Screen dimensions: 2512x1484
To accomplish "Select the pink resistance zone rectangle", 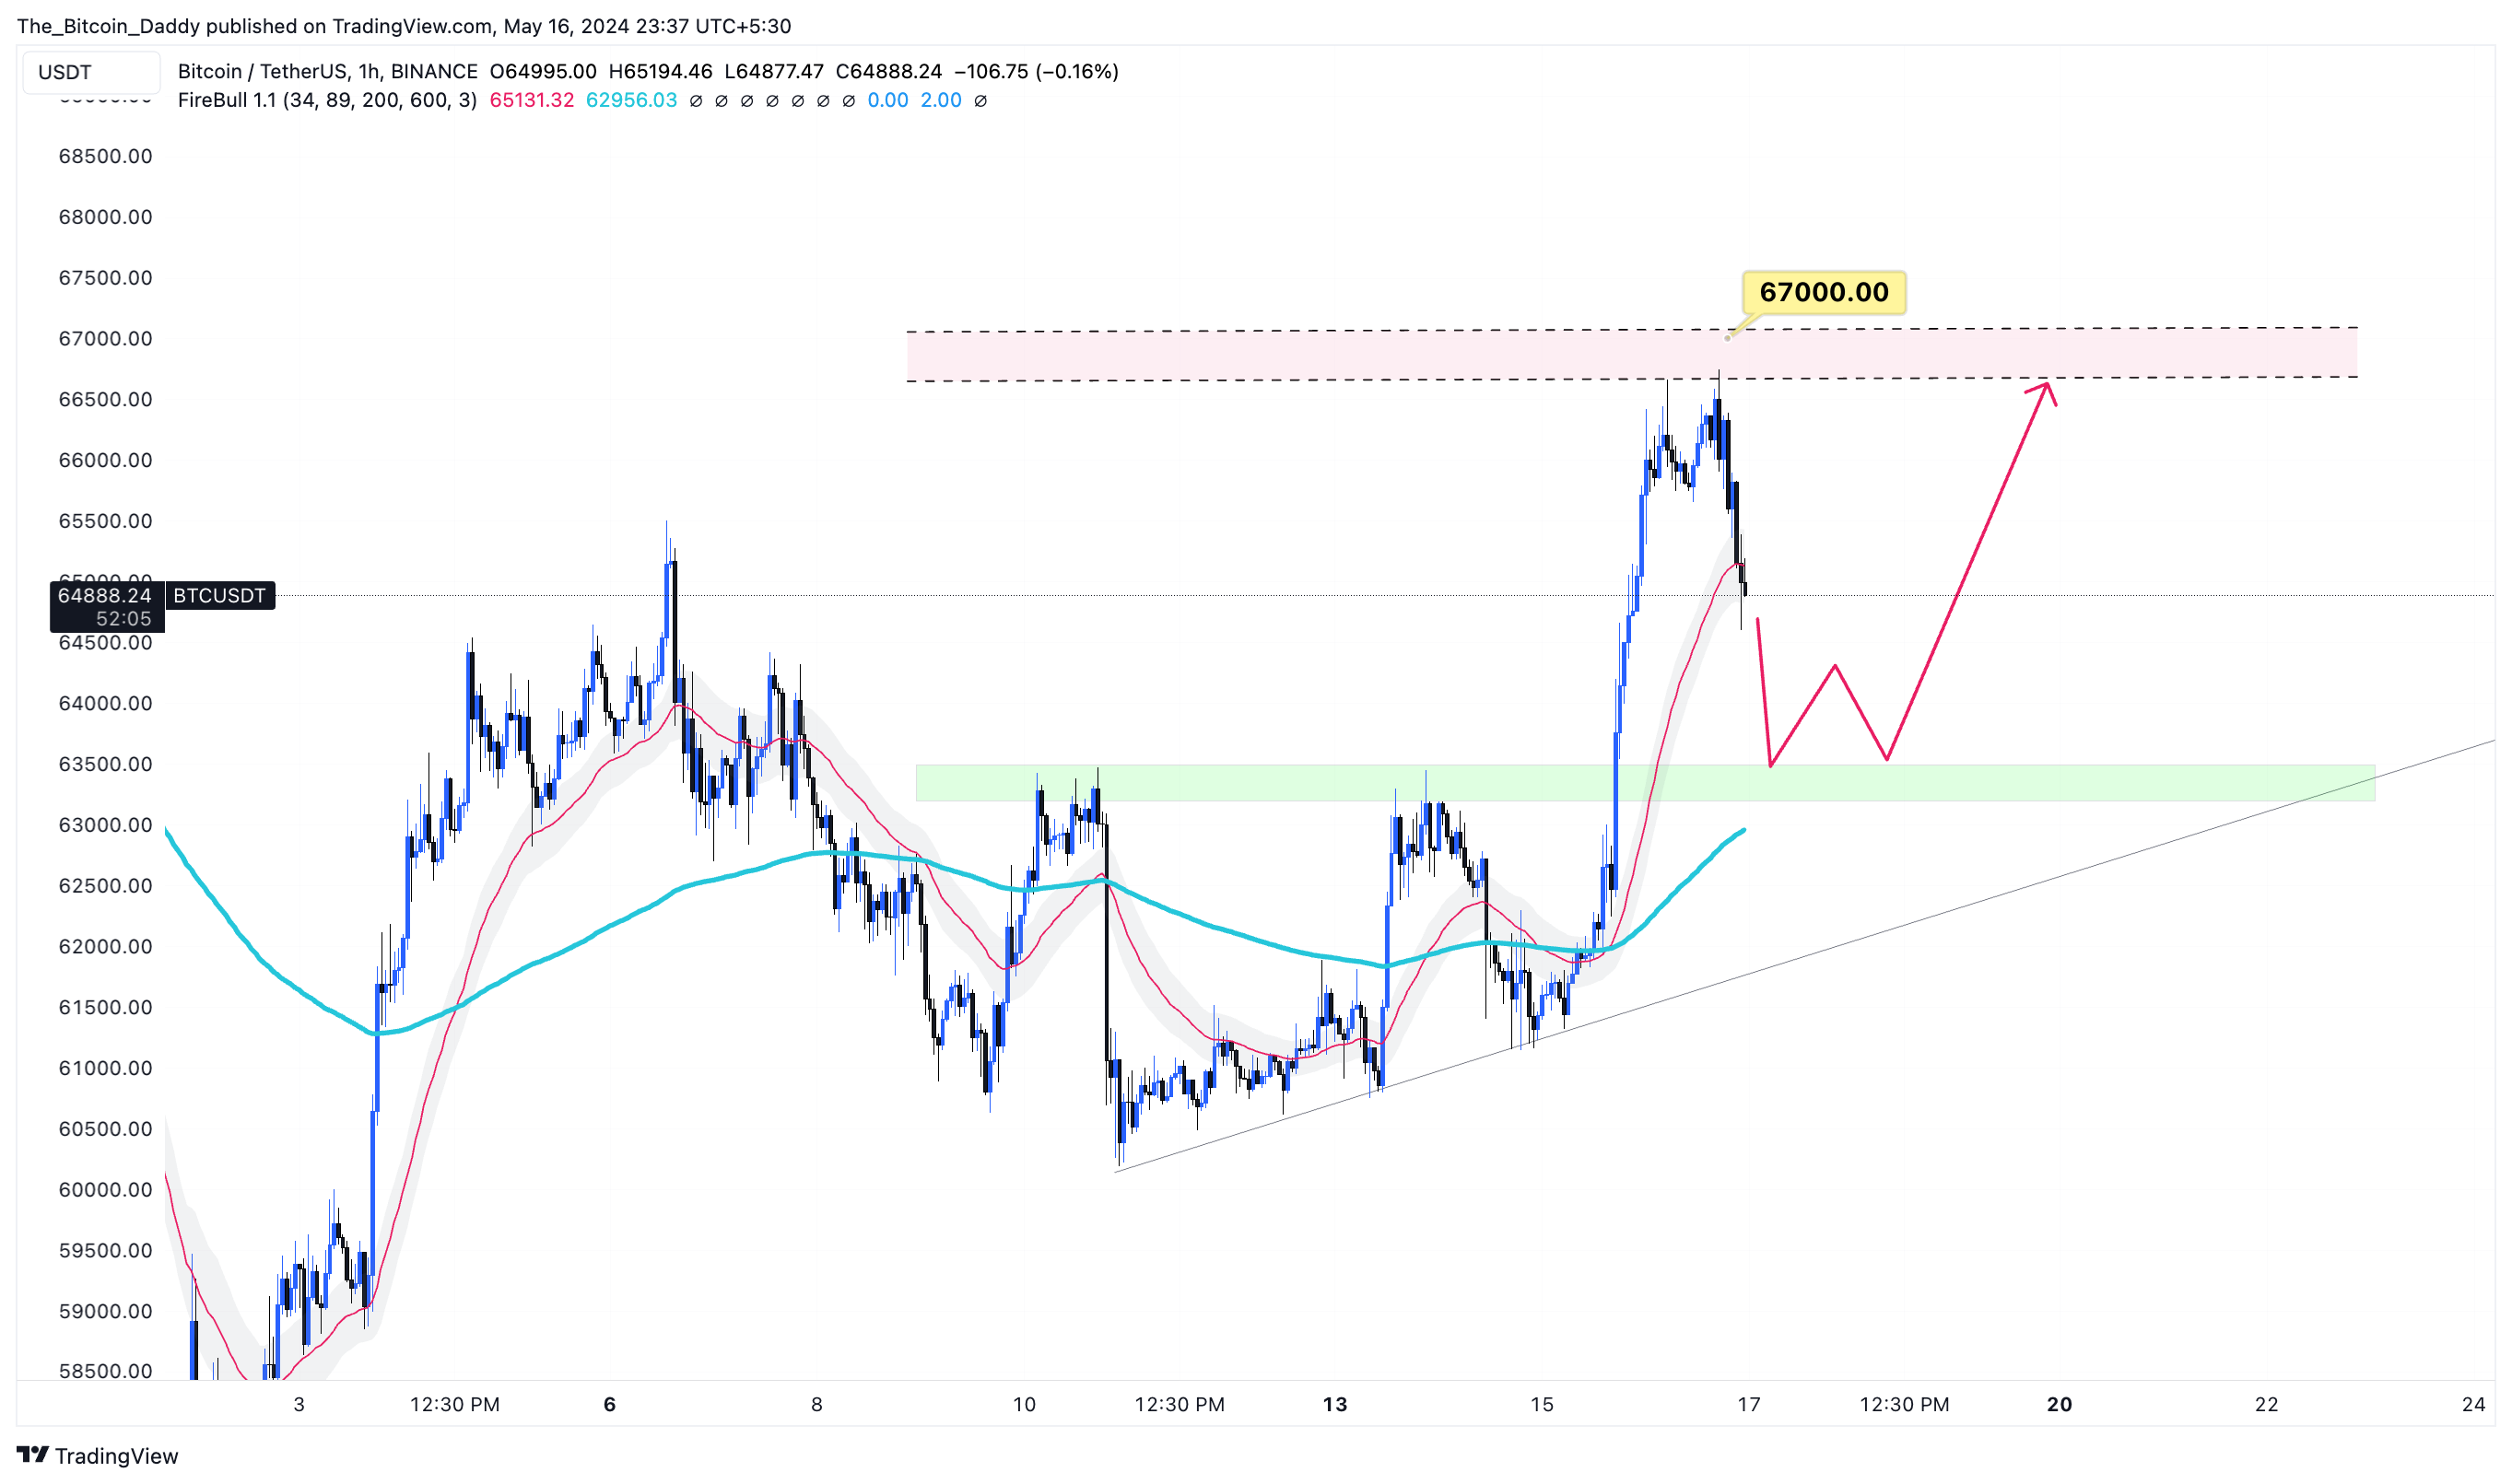I will tap(1632, 354).
